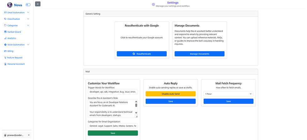Save the Auto Reply setting

tap(170, 101)
